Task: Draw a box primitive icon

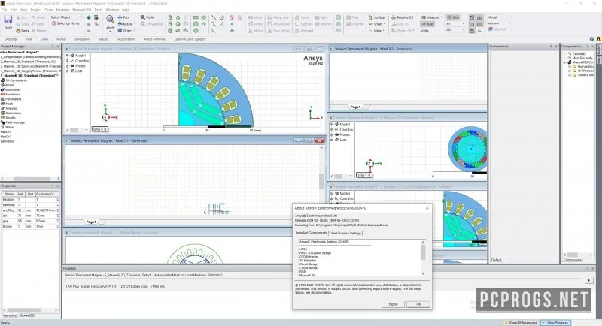Action: pos(170,17)
